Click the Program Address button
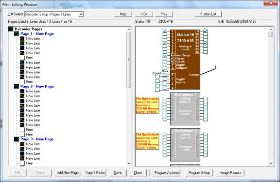 (167, 173)
